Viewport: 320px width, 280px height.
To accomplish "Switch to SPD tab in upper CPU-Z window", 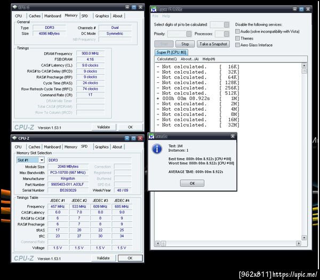I will (84, 16).
